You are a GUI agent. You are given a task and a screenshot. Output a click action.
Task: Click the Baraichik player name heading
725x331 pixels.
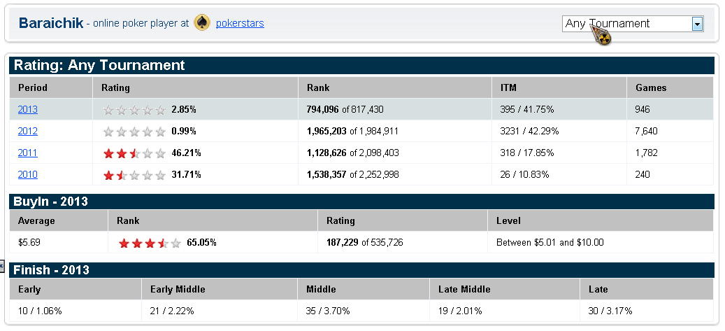click(x=50, y=23)
